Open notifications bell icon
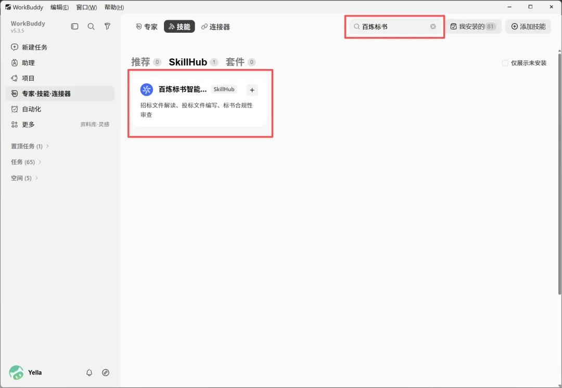 click(x=90, y=372)
